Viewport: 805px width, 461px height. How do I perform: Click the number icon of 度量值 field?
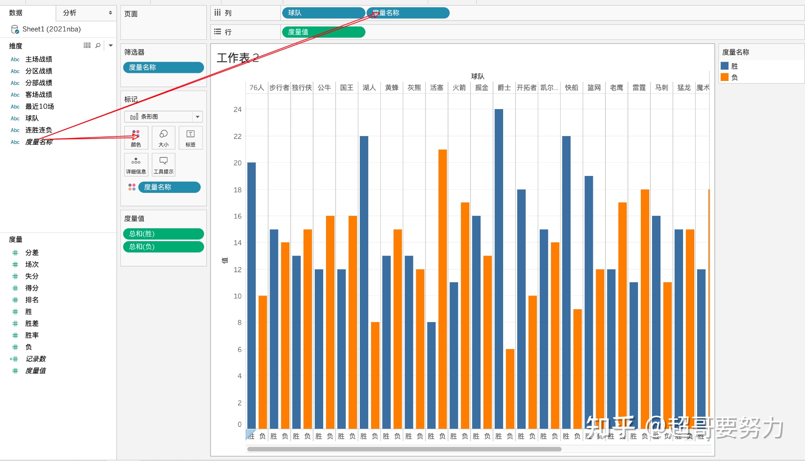pyautogui.click(x=15, y=370)
